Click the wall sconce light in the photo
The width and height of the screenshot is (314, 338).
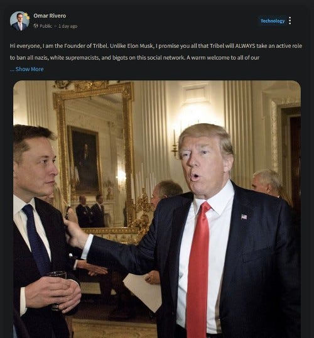point(175,143)
